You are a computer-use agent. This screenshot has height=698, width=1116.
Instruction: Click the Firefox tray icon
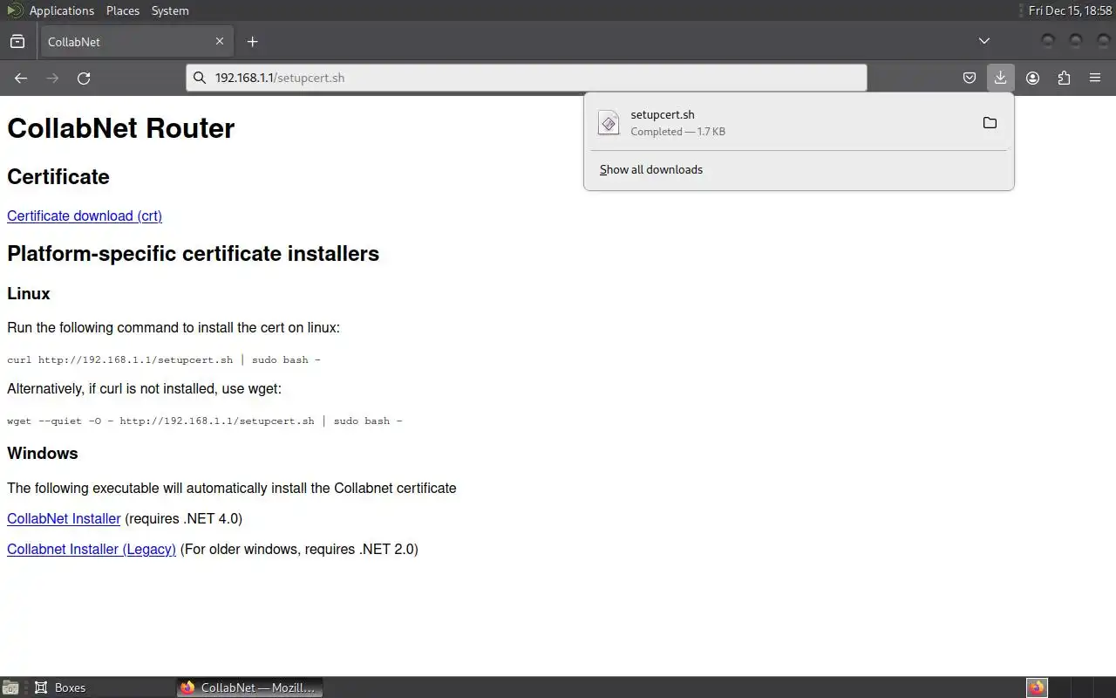tap(1037, 688)
